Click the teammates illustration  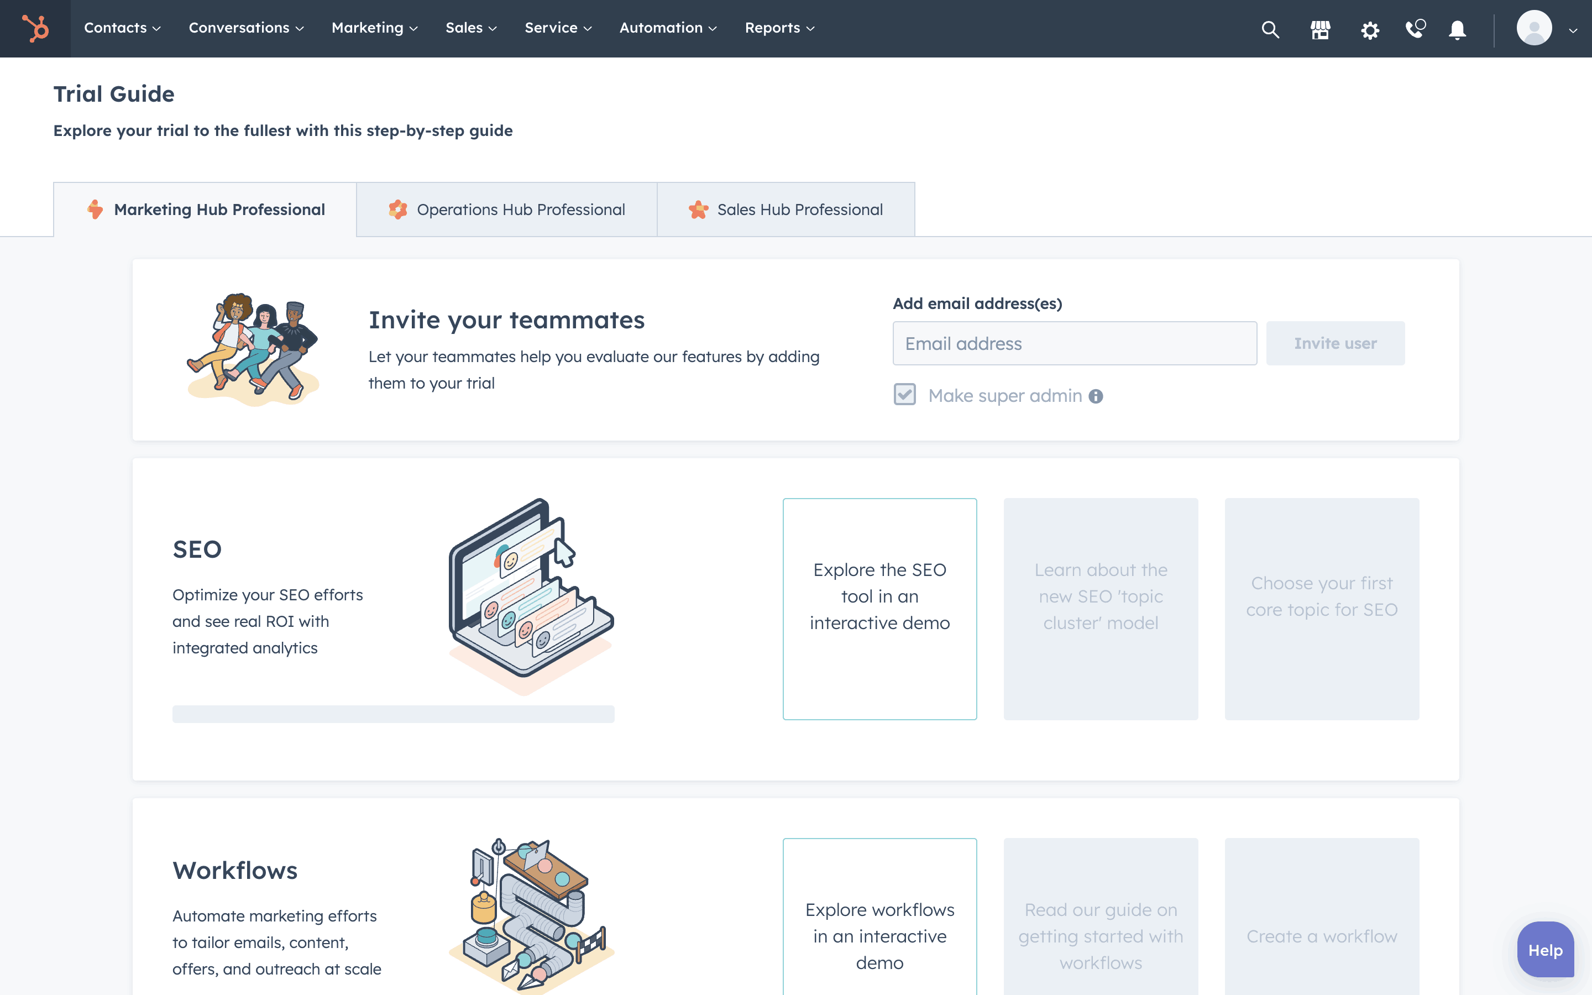[253, 349]
